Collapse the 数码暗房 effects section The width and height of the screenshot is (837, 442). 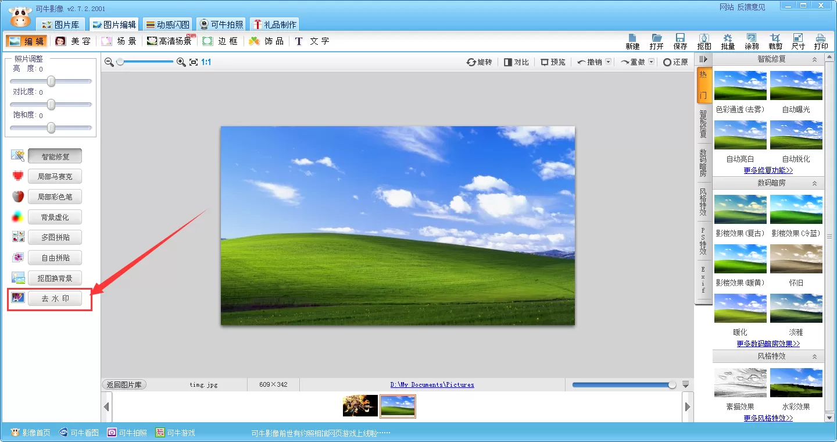(x=814, y=183)
